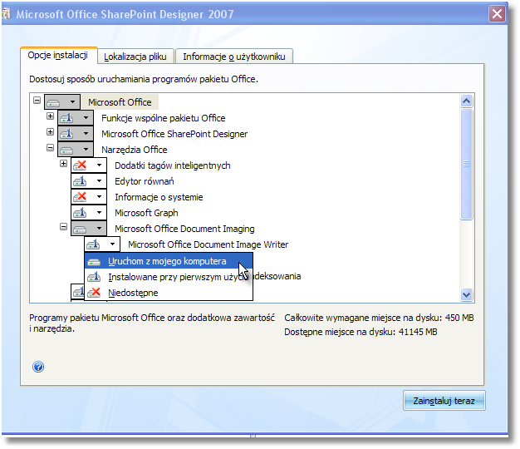
Task: Select Microsoft Office SharePoint Designer tree label
Action: (174, 134)
